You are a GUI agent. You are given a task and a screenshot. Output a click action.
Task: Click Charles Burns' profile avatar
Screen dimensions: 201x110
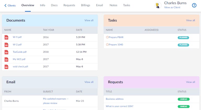(158, 5)
